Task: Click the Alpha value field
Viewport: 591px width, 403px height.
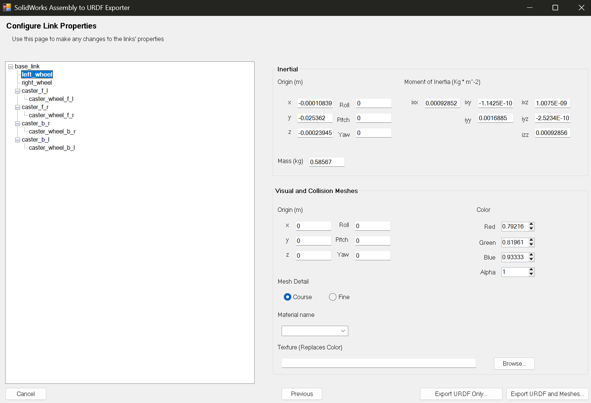Action: point(515,272)
